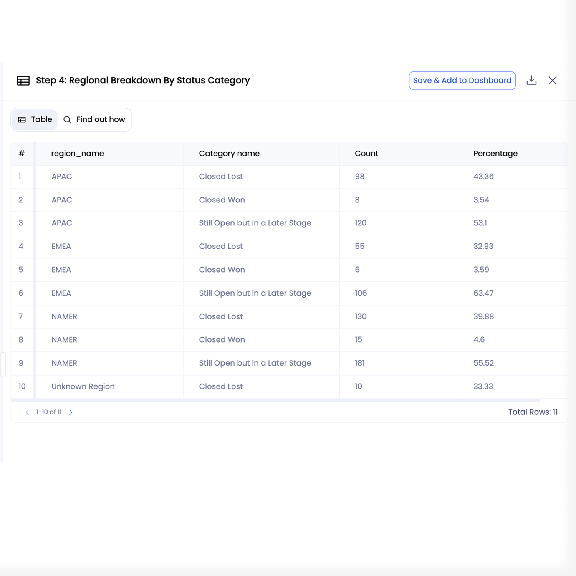The height and width of the screenshot is (576, 576).
Task: Select the NAMER Closed Won count 15
Action: [x=358, y=340]
